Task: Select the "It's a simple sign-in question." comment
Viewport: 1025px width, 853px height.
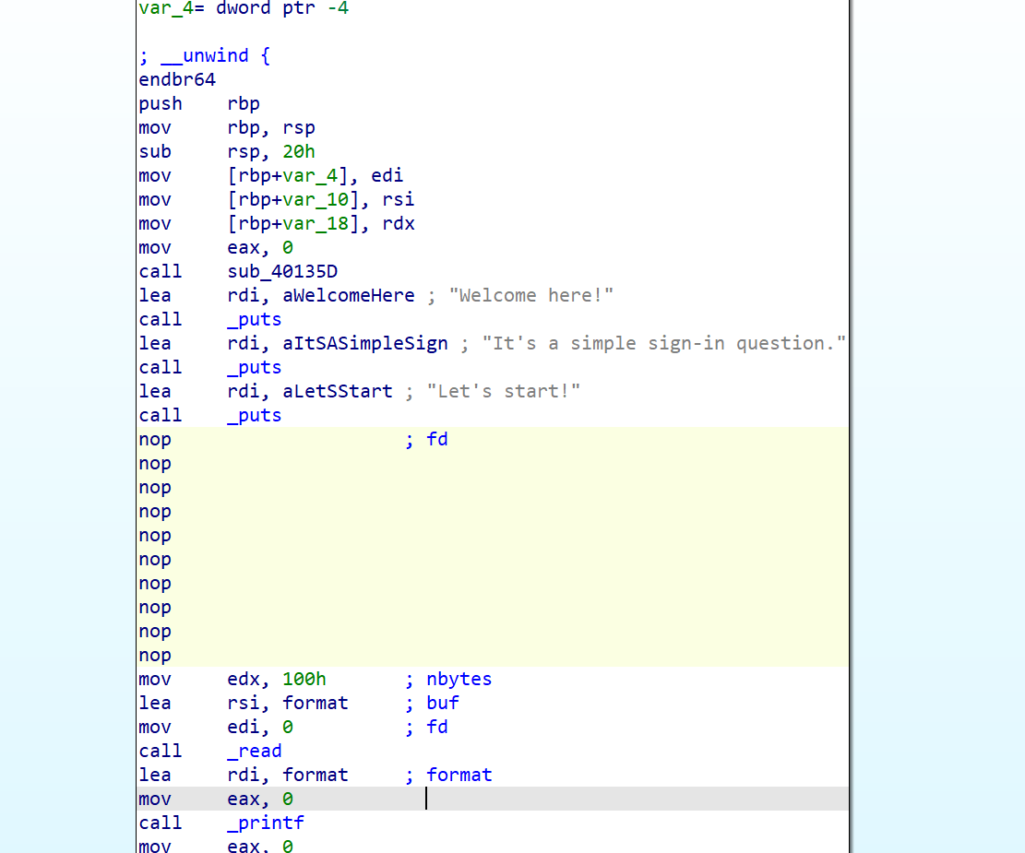Action: (663, 343)
